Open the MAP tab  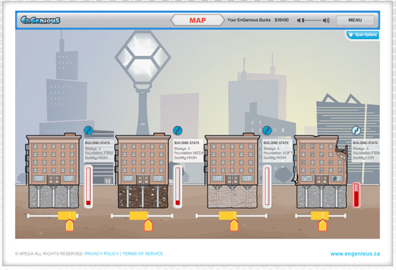(197, 21)
